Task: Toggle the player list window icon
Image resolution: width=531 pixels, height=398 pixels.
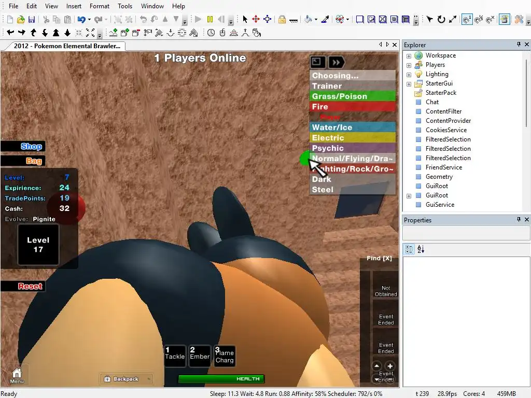Action: [x=318, y=62]
